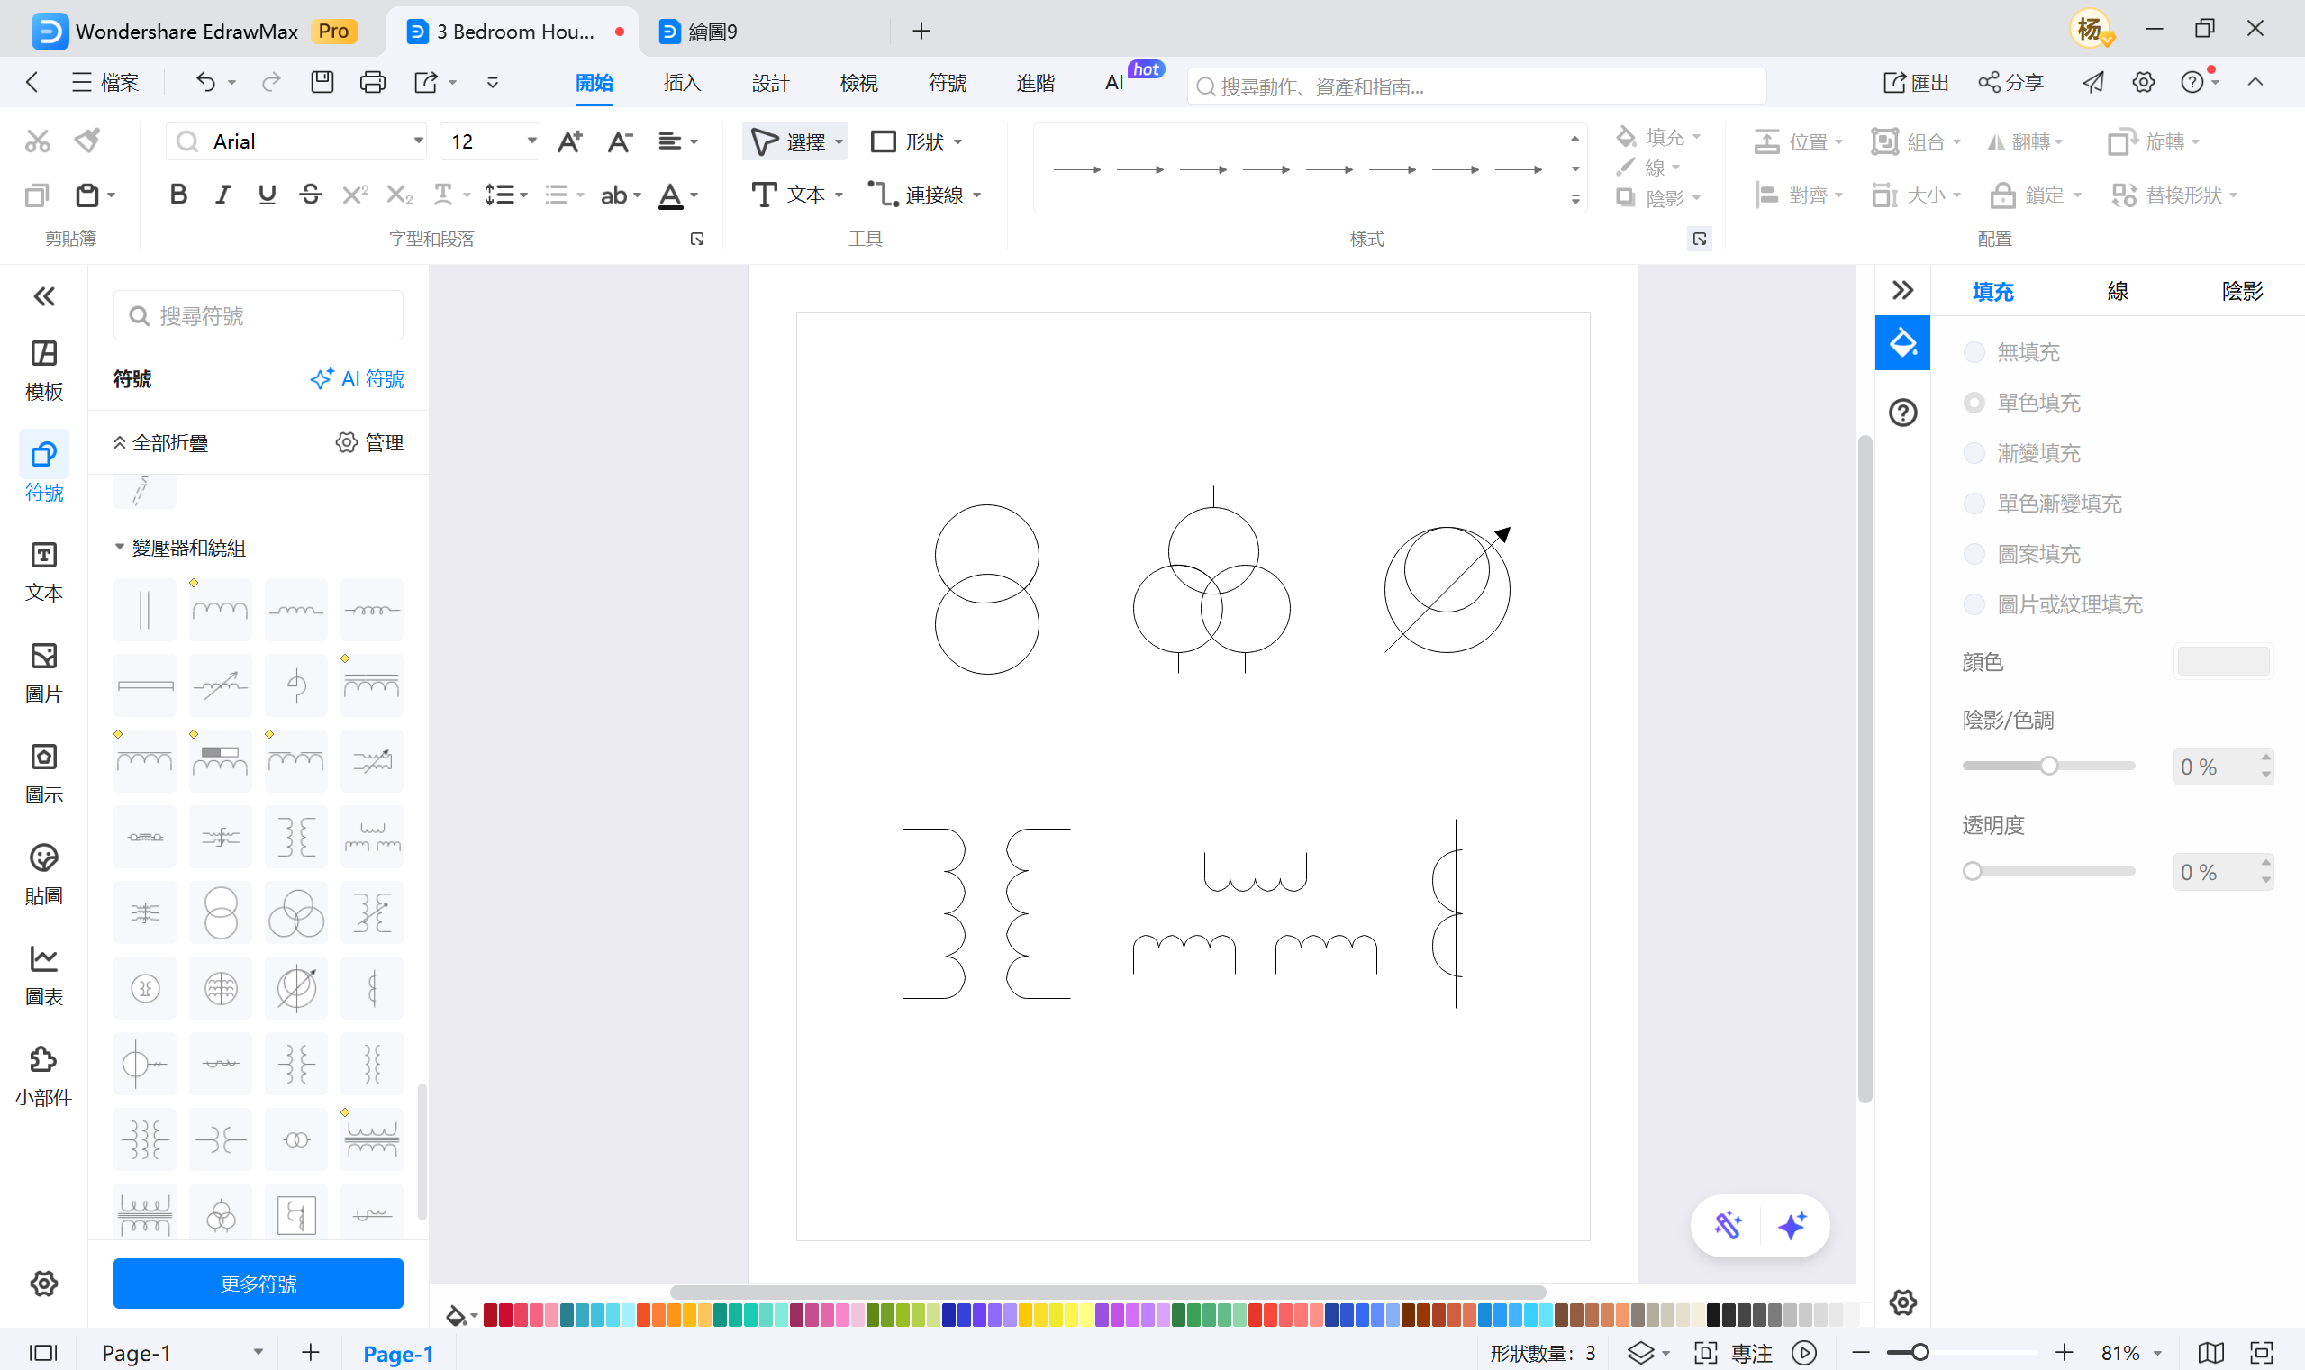Collapse the 變壓器和繞組 symbol category
Image resolution: width=2305 pixels, height=1370 pixels.
tap(119, 547)
